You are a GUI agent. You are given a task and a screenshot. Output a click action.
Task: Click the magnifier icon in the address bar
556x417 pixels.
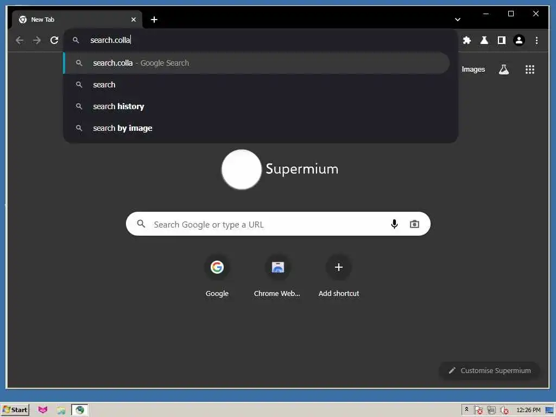click(76, 40)
